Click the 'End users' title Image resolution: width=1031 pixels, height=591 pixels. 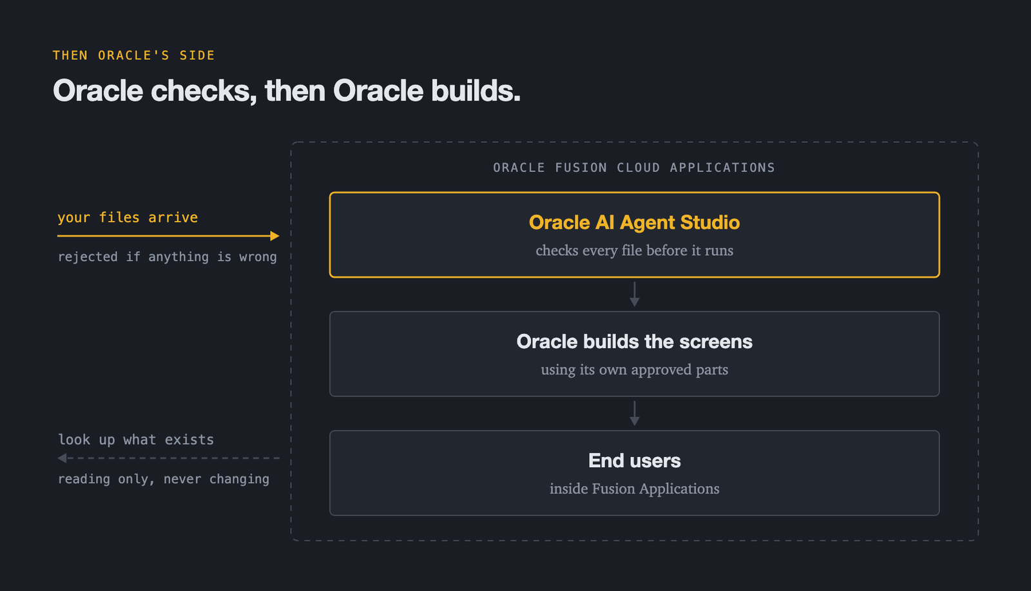tap(634, 461)
